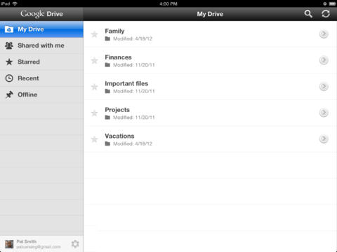Image resolution: width=337 pixels, height=252 pixels.
Task: Click the Shared with me people icon
Action: pyautogui.click(x=9, y=45)
